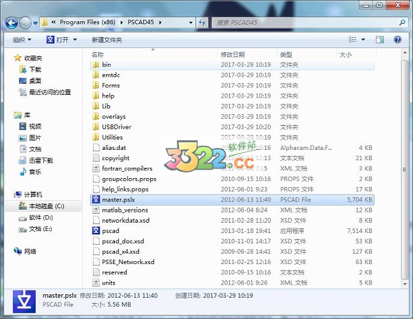Select the emtdc folder icon

pyautogui.click(x=96, y=75)
